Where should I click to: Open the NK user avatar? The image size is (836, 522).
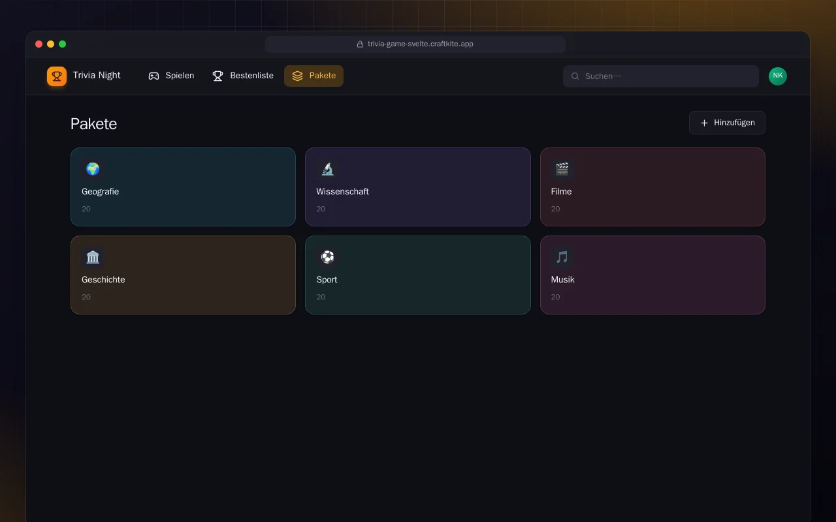778,76
